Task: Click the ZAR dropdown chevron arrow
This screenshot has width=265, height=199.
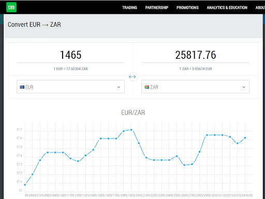Action: point(244,87)
